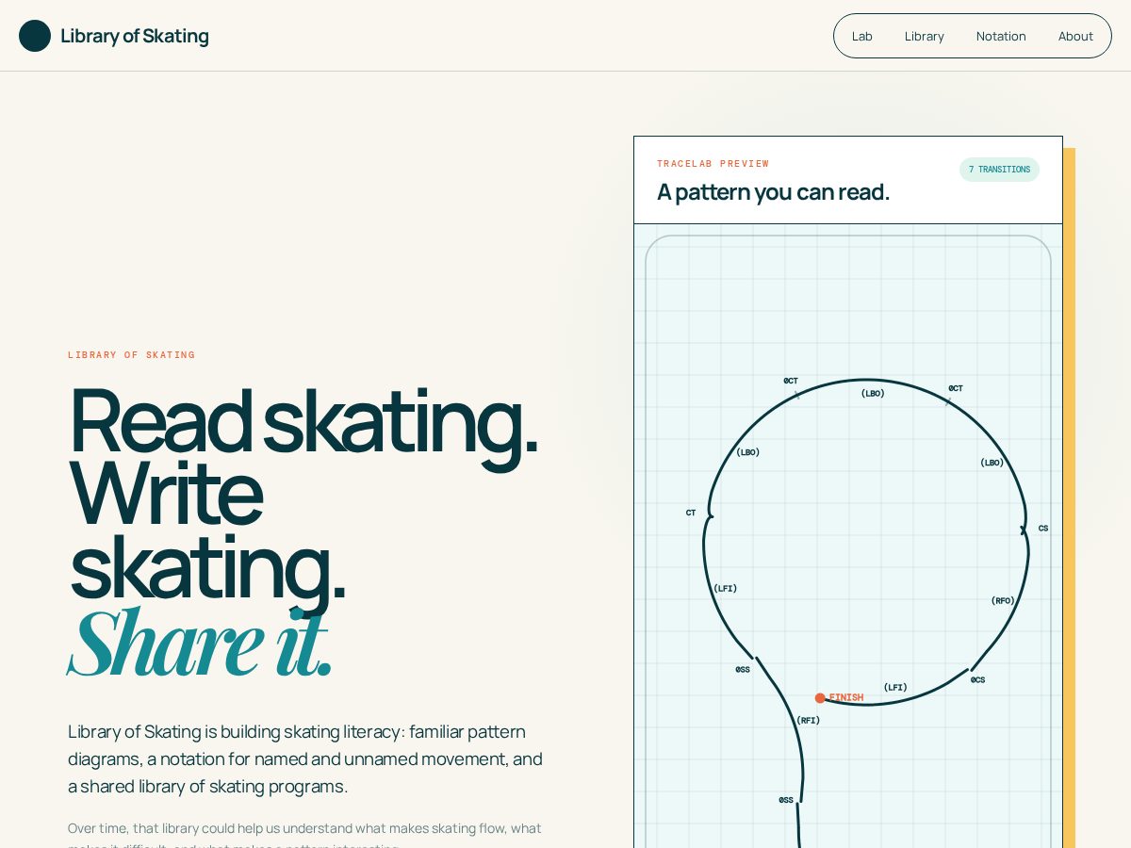Viewport: 1131px width, 848px height.
Task: Click the round dark logo icon
Action: point(35,36)
